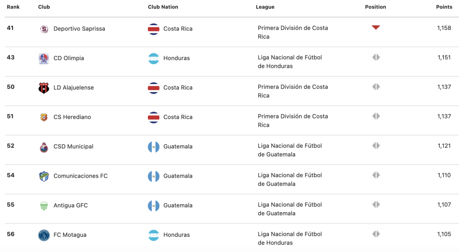Click the Deportivo Saprissa club crest

click(44, 29)
